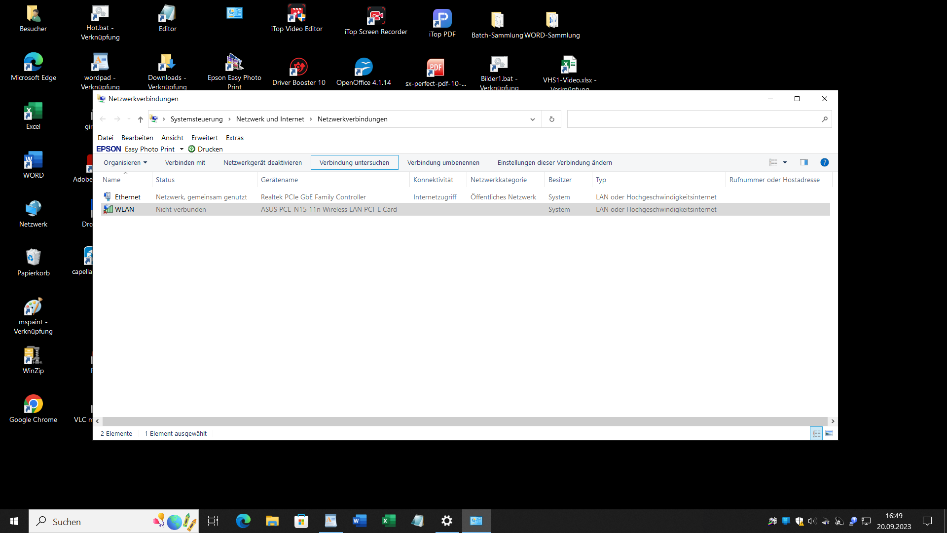This screenshot has height=533, width=947.
Task: Open iTop Screen Recorder desktop icon
Action: pyautogui.click(x=376, y=21)
